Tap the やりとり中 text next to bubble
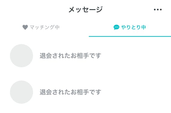This screenshot has width=171, height=113. coord(133,27)
